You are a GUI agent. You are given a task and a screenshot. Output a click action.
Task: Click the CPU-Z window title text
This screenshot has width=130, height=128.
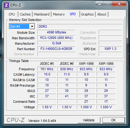16,5
